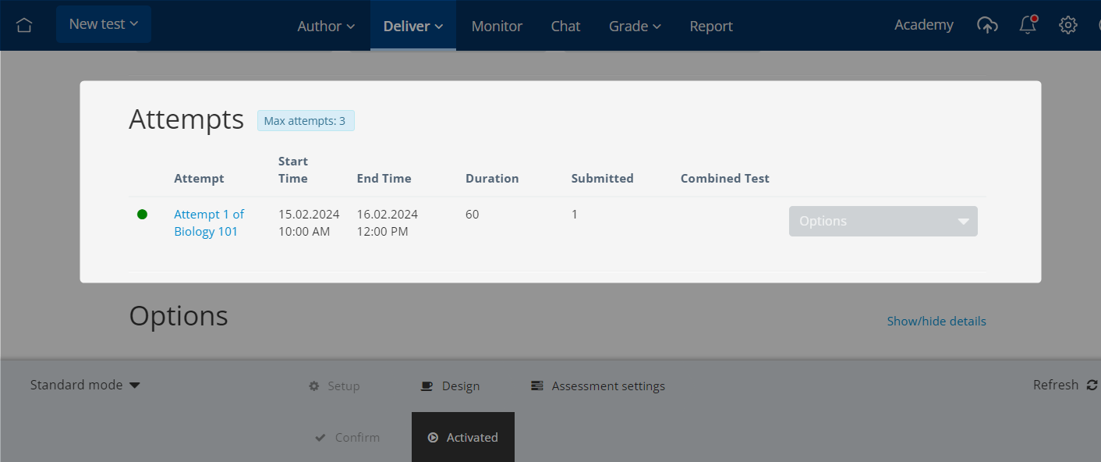This screenshot has width=1101, height=462.
Task: Click the Refresh icon
Action: point(1092,385)
